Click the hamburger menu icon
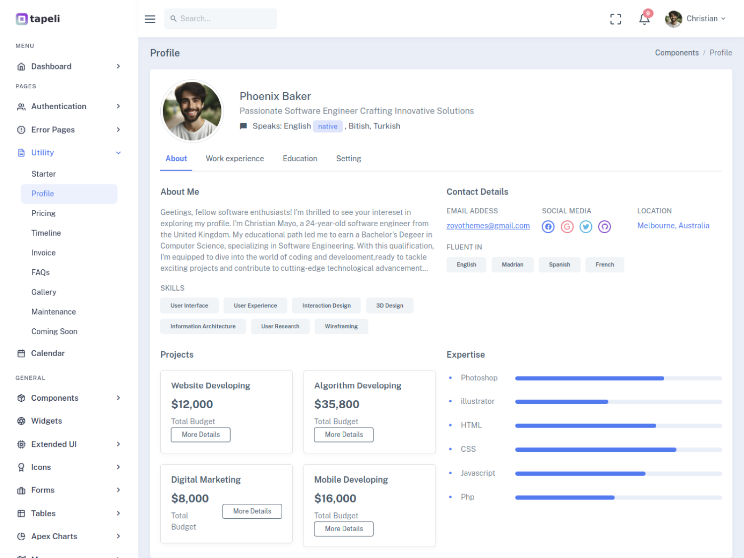 (x=150, y=19)
